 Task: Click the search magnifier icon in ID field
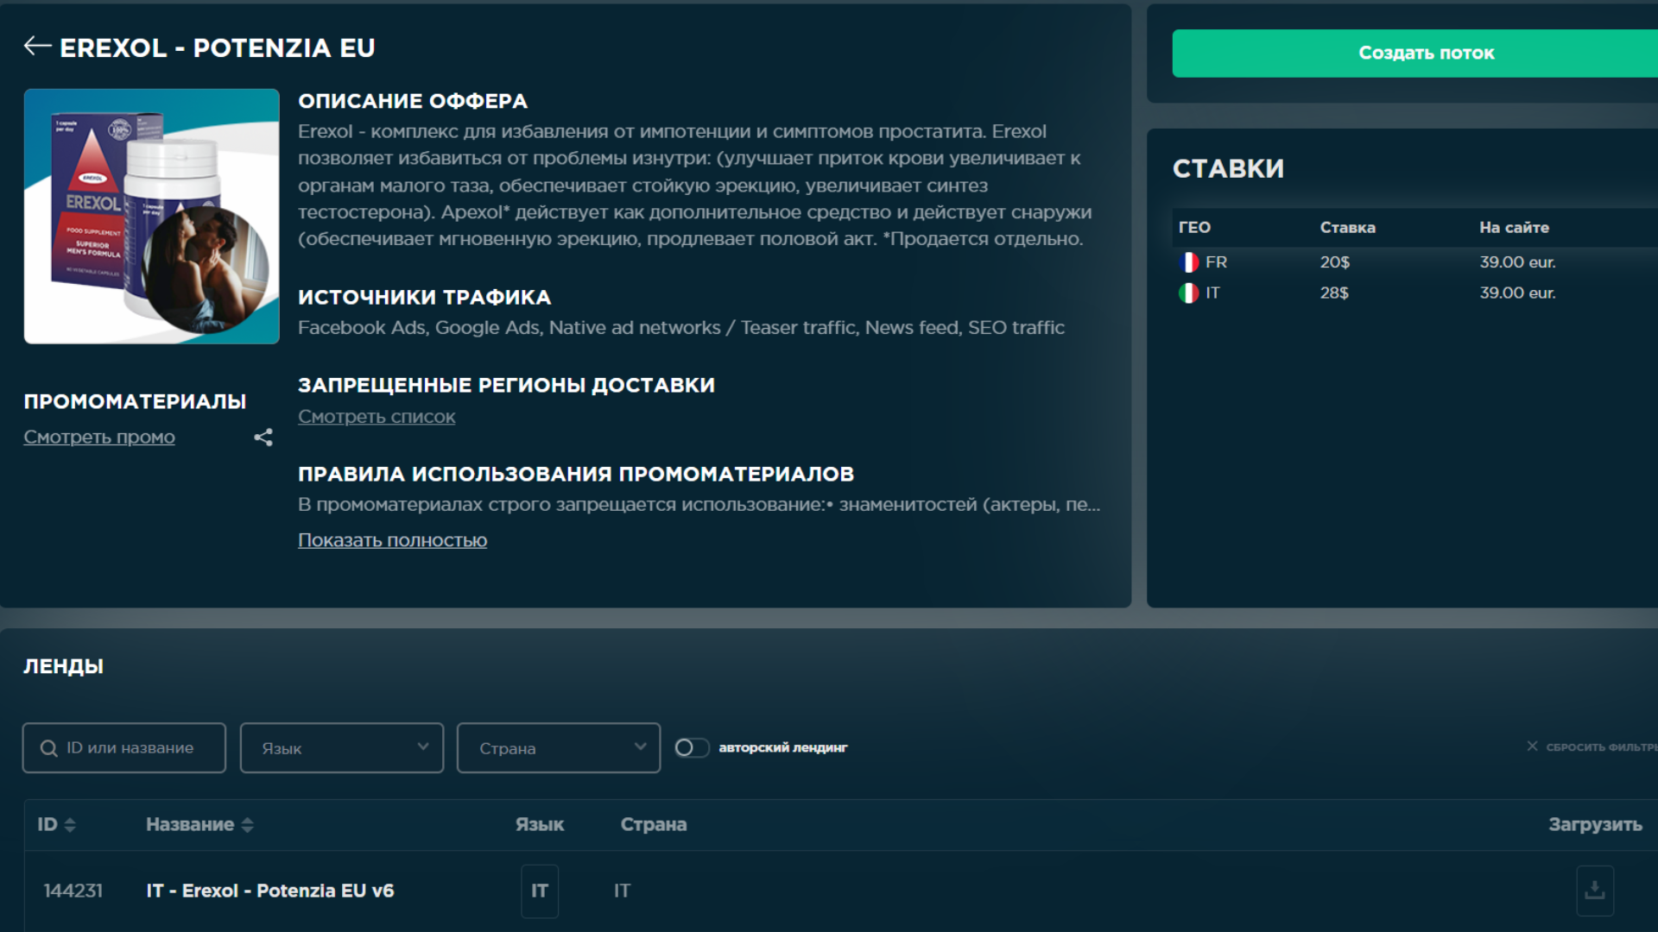point(49,748)
